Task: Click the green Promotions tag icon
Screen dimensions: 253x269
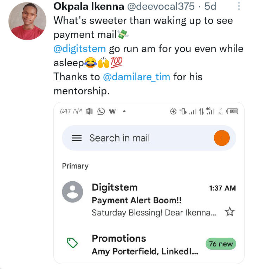Action: pos(72,243)
